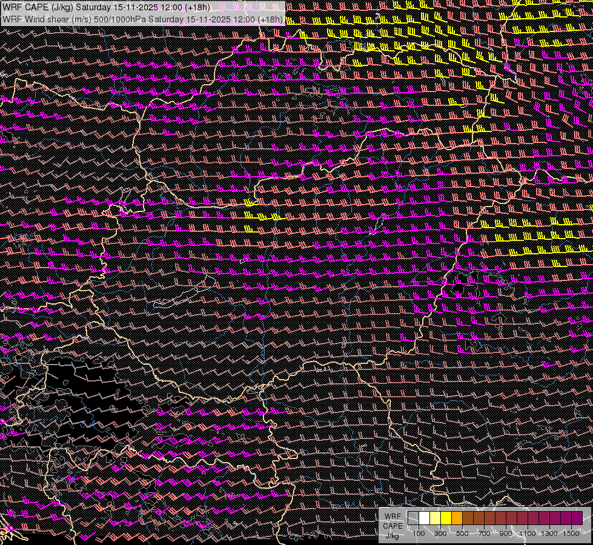
Task: Click the 1300 legend value
Action: coord(549,533)
